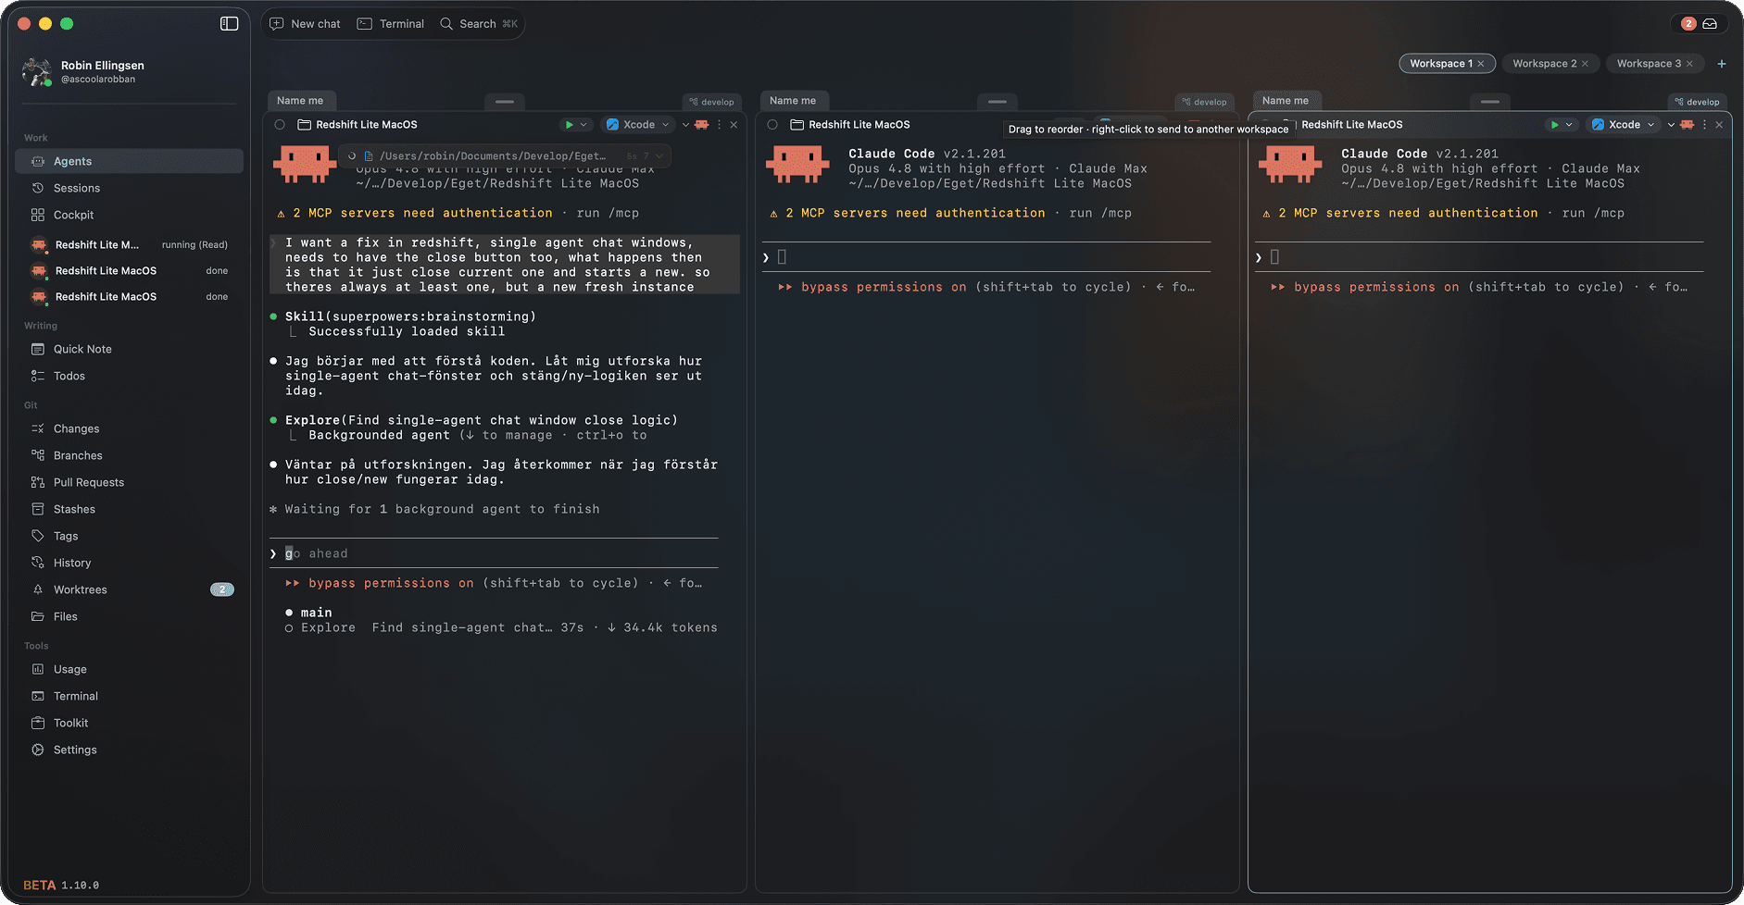Select the Name me tab of first pane
The image size is (1744, 905).
point(300,101)
